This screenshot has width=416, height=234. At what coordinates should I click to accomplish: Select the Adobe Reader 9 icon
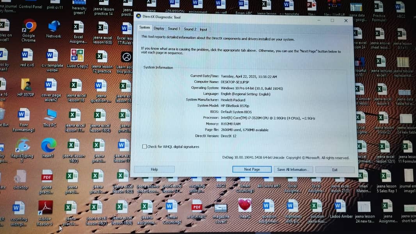(x=45, y=213)
